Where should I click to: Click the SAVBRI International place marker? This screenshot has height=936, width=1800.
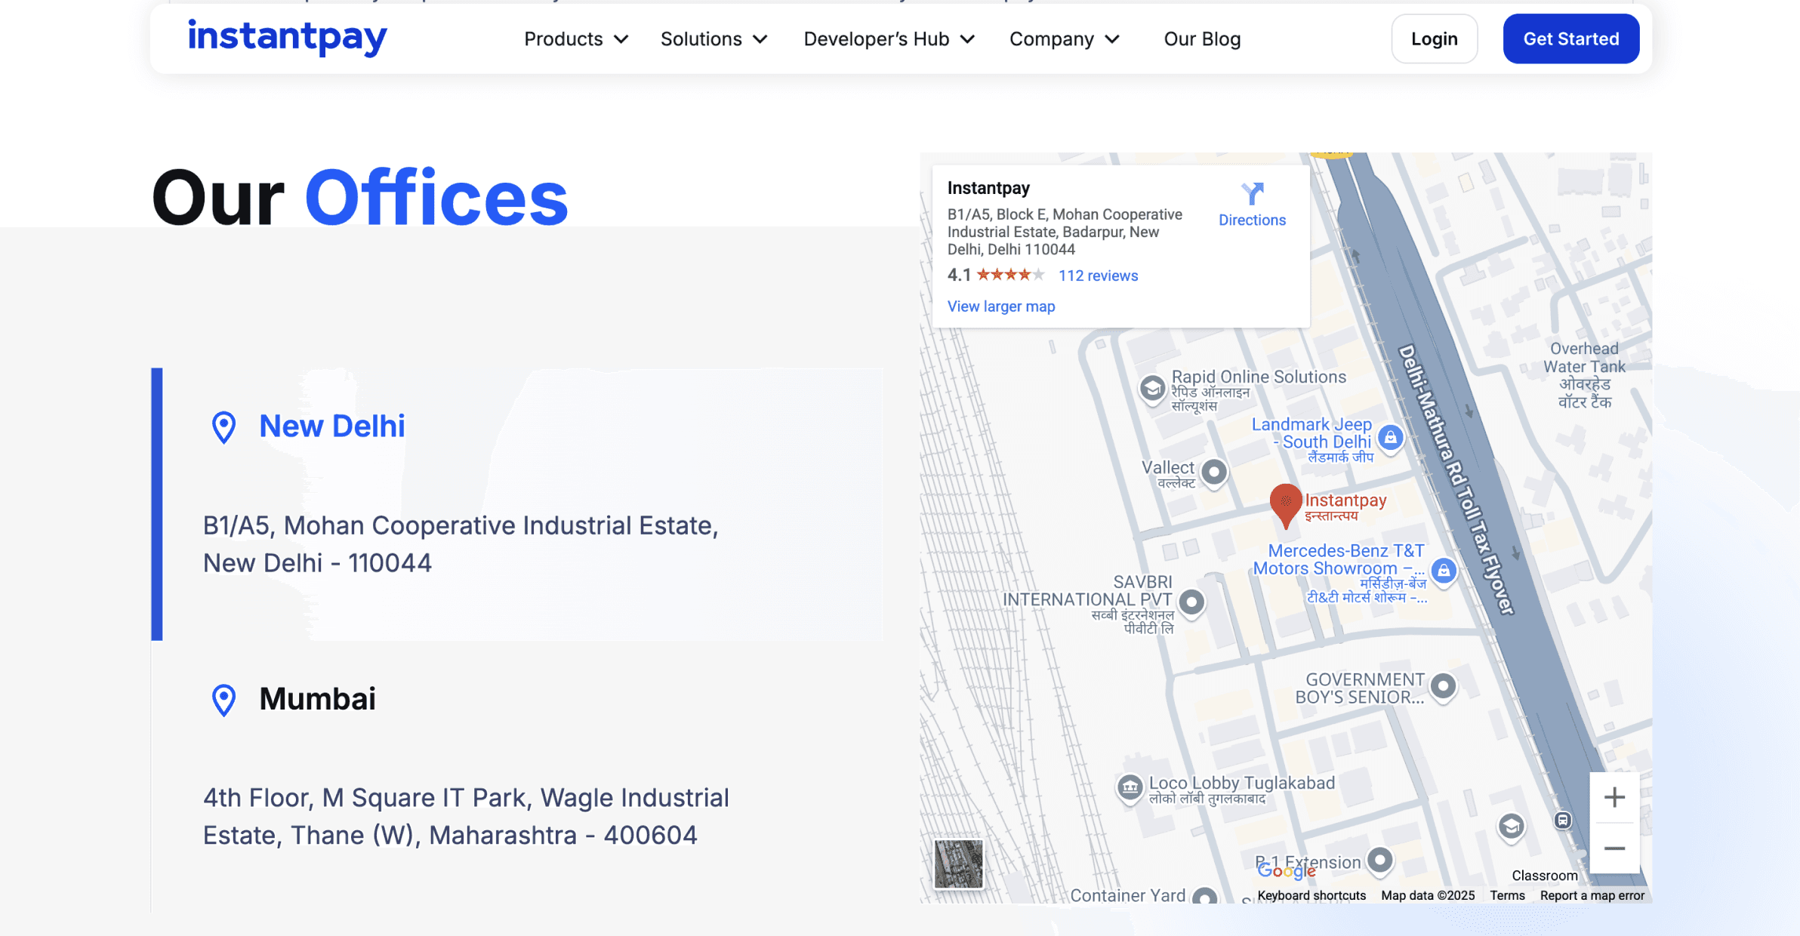[x=1191, y=602]
